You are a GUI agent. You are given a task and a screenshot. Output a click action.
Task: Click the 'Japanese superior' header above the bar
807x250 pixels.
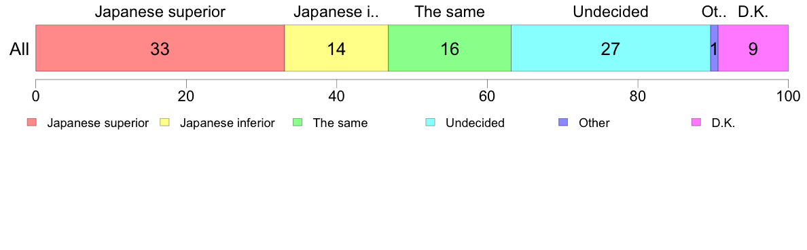pos(160,12)
